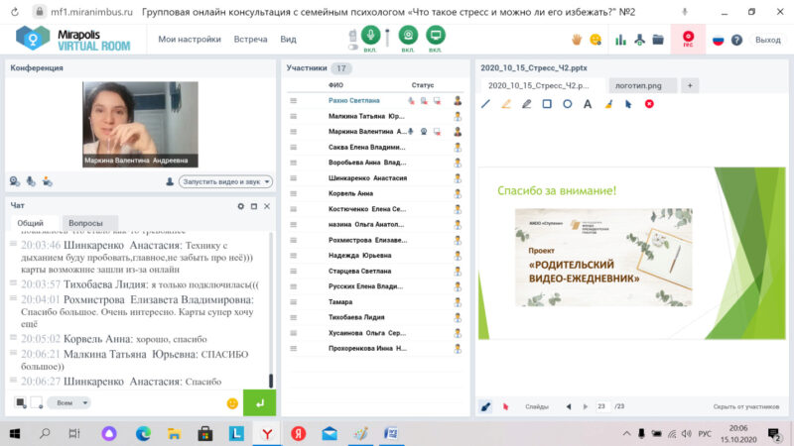Viewport: 794px width, 446px height.
Task: Open menu for Малкина Татьяна row
Action: 293,116
